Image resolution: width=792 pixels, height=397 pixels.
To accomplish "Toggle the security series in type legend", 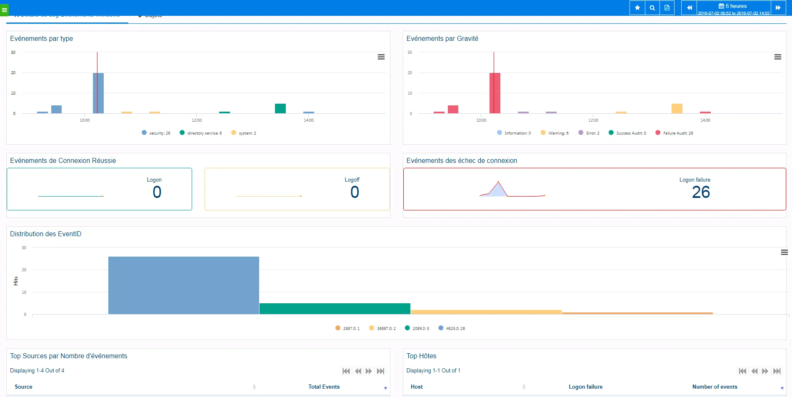I will click(156, 133).
